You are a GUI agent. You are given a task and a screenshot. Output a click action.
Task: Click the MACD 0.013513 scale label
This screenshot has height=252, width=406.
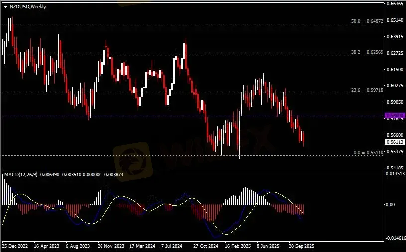coord(396,174)
